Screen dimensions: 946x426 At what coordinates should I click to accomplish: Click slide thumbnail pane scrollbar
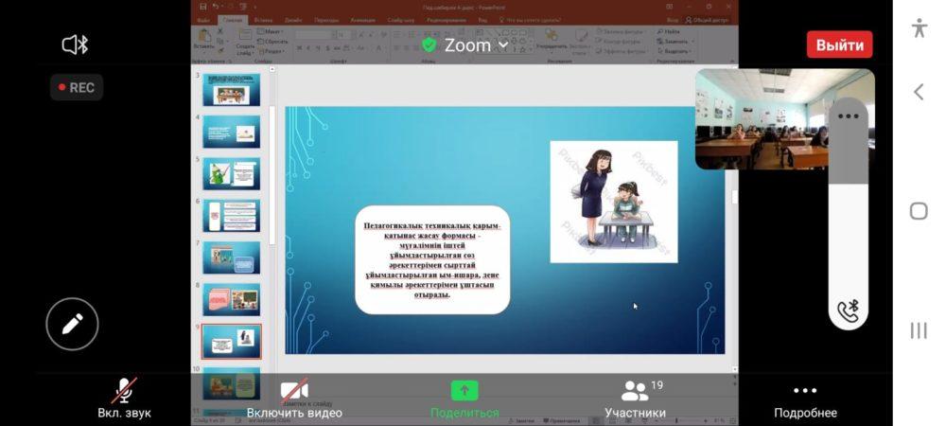coord(272,175)
